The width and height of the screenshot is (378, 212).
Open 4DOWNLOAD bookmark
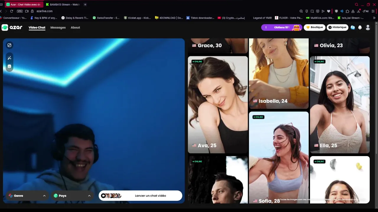(x=169, y=18)
